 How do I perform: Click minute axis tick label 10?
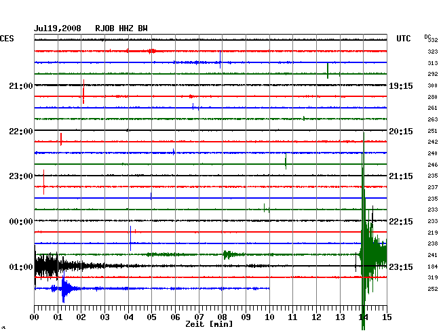269,317
